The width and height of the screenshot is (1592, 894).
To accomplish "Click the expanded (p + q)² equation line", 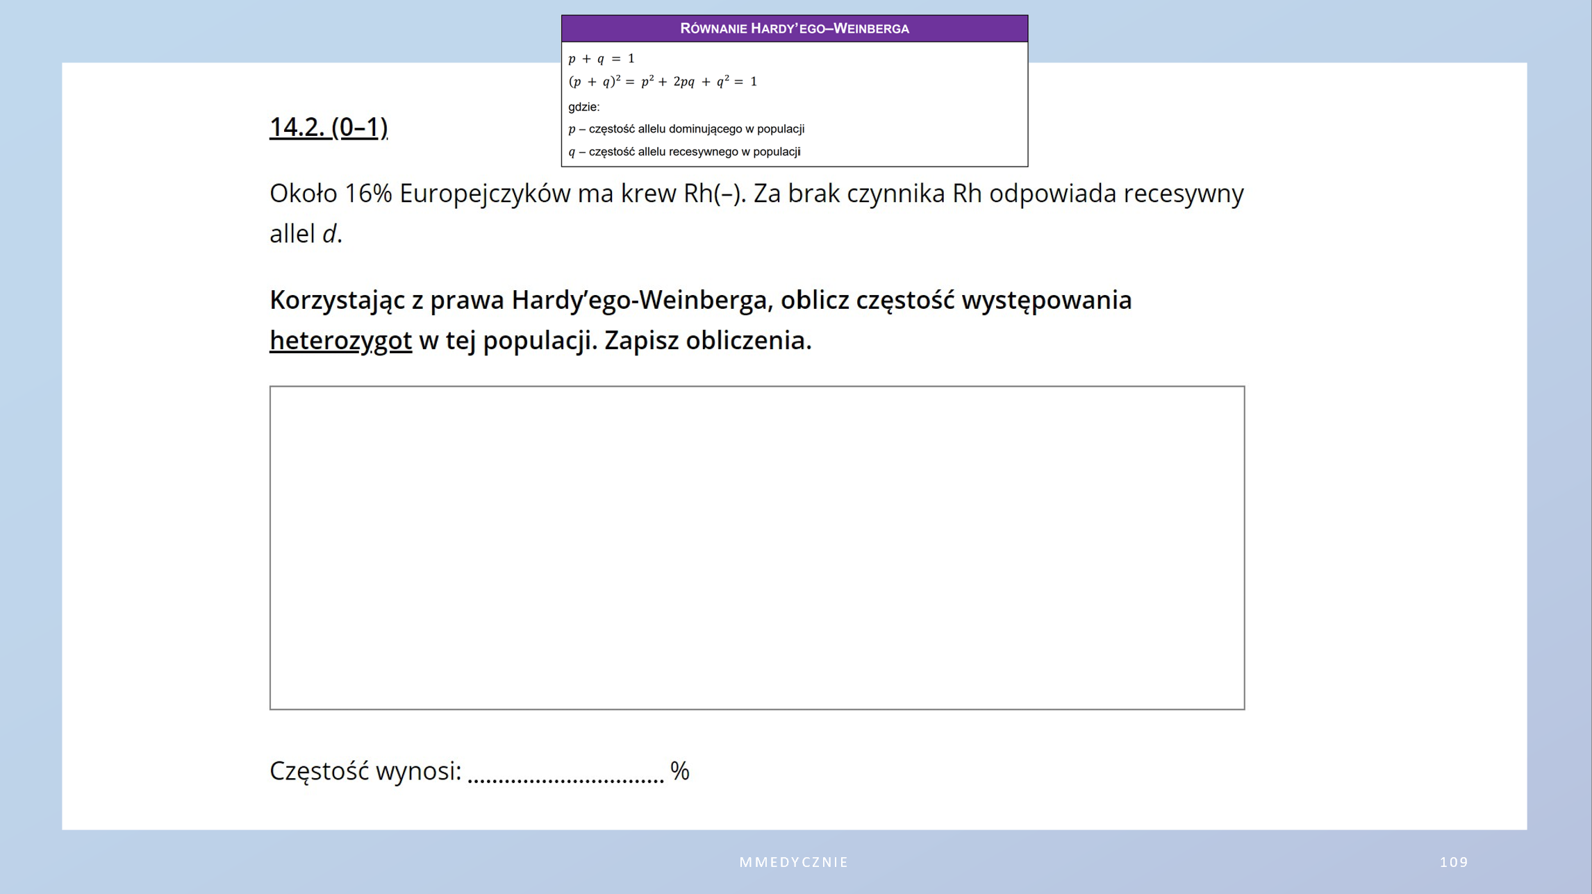I will [x=662, y=82].
